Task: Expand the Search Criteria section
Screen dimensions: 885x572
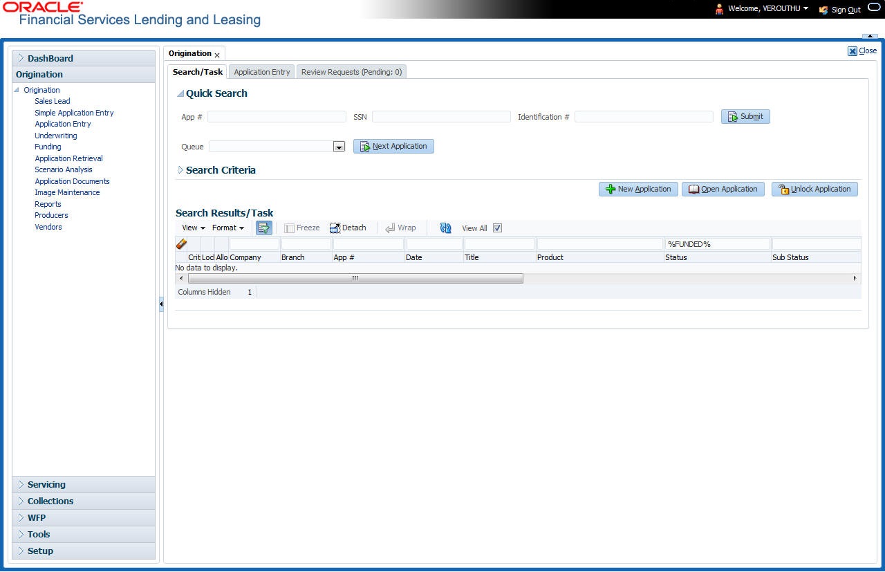Action: 180,170
